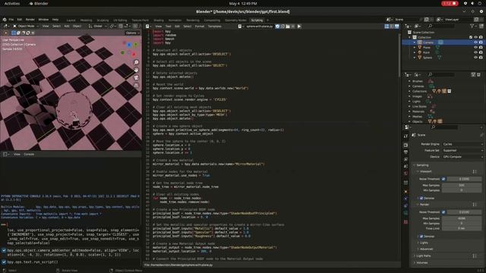Open the Render Engine dropdown
The width and height of the screenshot is (486, 273).
point(462,144)
